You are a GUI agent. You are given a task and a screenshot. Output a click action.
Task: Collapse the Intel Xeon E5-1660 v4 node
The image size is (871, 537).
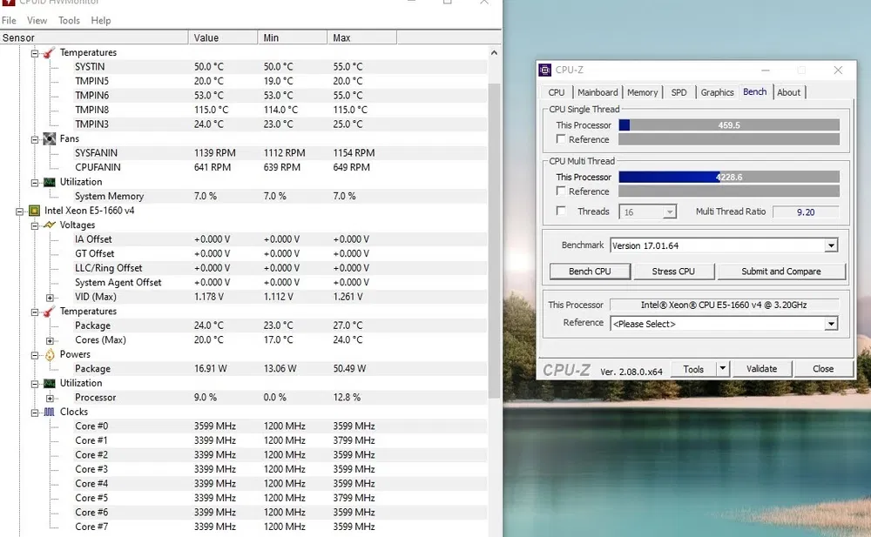19,211
